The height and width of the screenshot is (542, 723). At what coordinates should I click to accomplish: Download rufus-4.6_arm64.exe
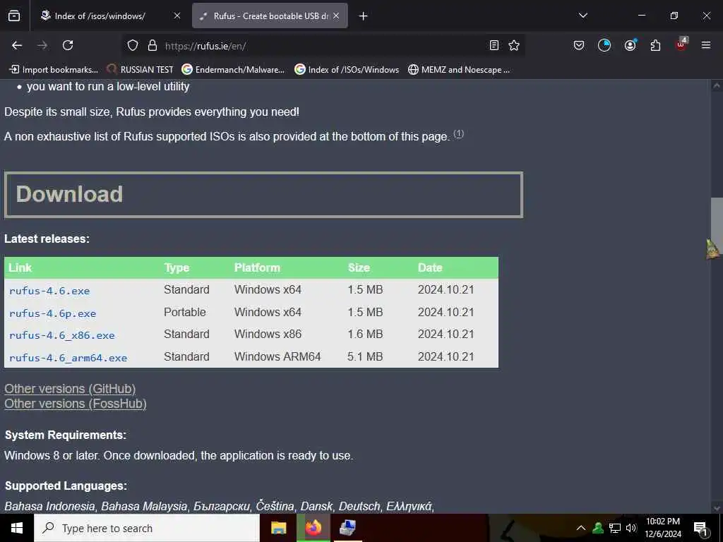[68, 358]
